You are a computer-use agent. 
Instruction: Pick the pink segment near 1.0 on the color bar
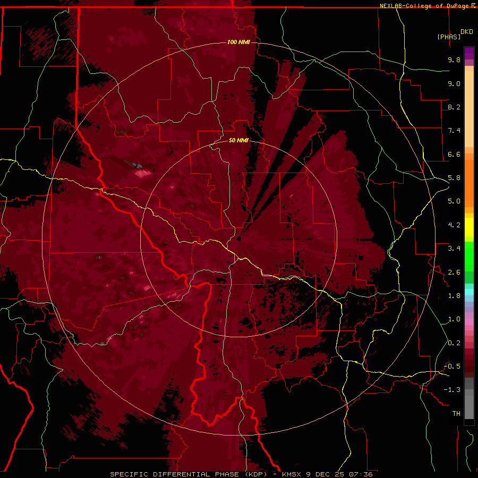(x=469, y=322)
